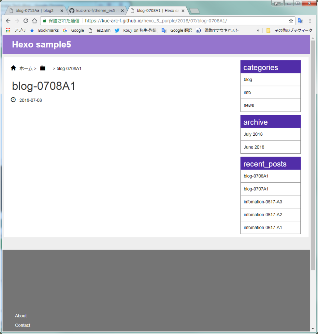
Task: Click the green secure lock icon
Action: pyautogui.click(x=45, y=21)
